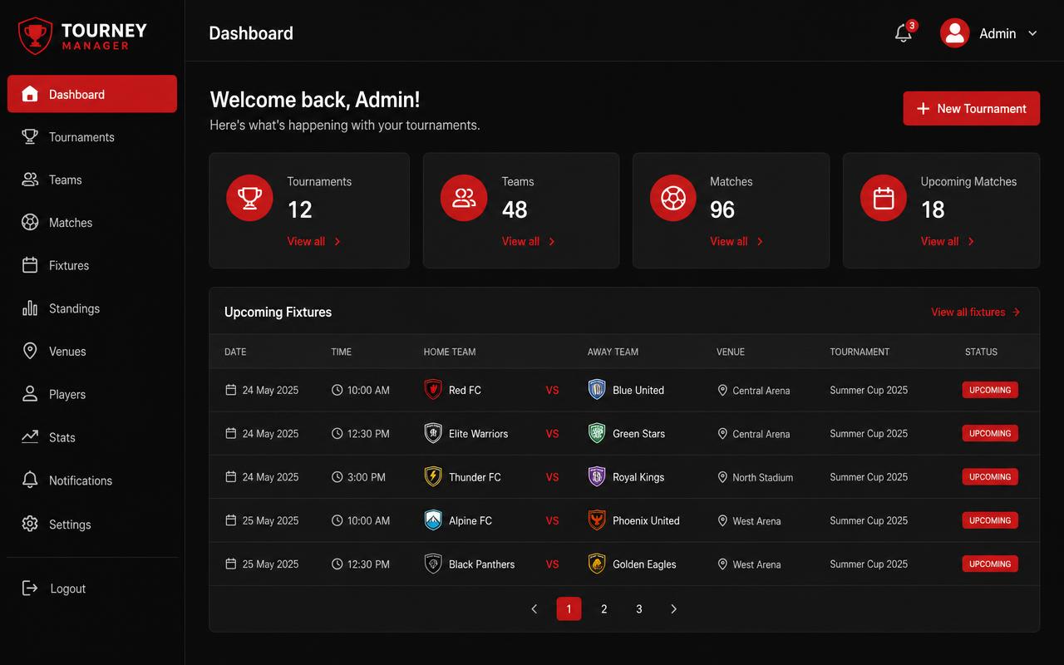Screen dimensions: 1064x665
Task: Go to Tournaments in the sidebar
Action: point(92,137)
